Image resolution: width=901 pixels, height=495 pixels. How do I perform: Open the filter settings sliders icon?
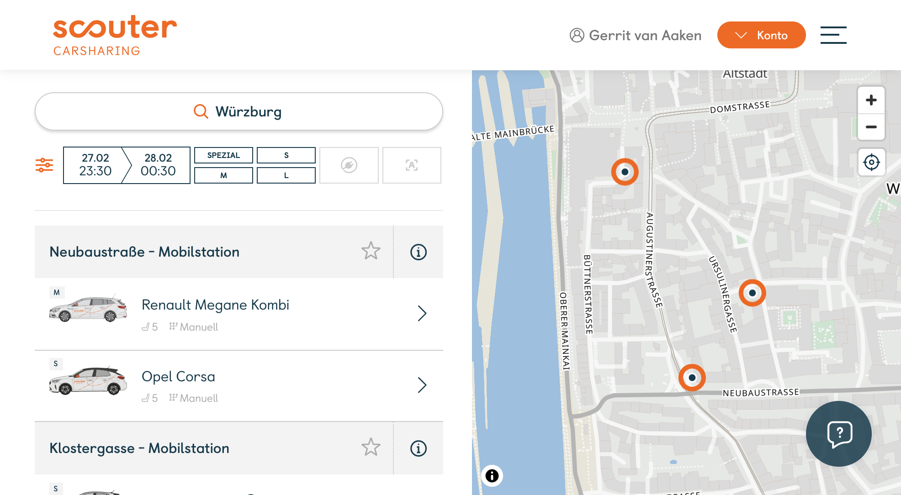click(44, 165)
